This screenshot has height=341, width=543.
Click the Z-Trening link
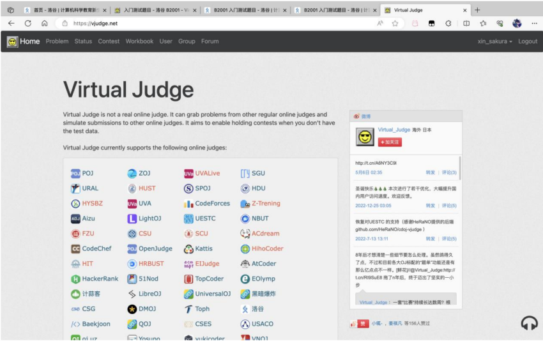(x=266, y=204)
